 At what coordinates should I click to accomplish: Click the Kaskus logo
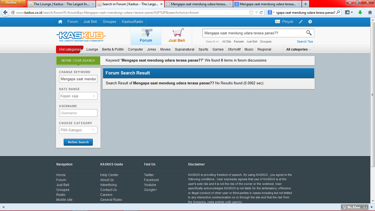pyautogui.click(x=81, y=36)
